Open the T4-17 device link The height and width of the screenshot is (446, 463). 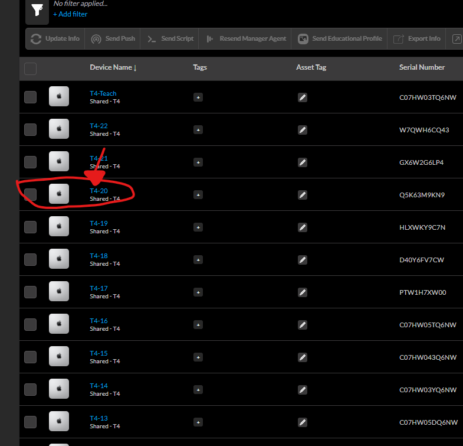coord(98,289)
